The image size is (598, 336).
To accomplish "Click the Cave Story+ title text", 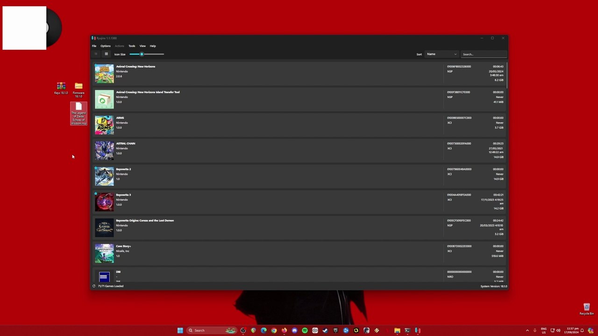I will (123, 246).
